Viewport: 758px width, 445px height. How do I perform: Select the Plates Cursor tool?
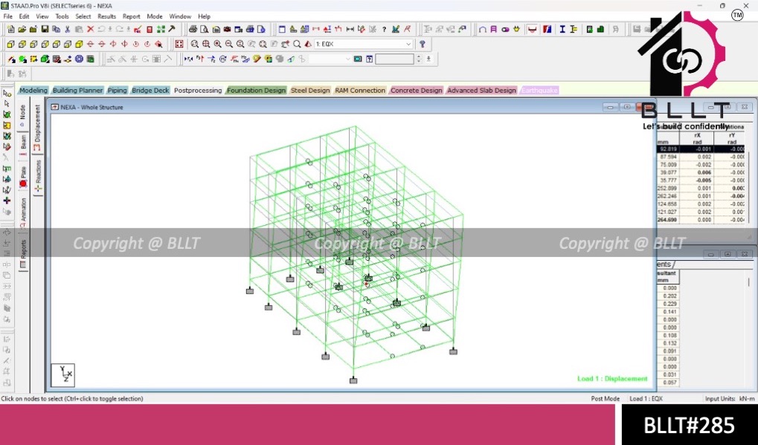coord(7,114)
